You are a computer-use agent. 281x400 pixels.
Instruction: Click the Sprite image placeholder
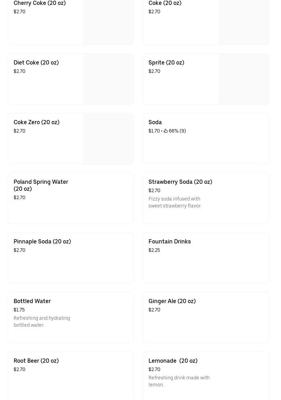point(244,79)
